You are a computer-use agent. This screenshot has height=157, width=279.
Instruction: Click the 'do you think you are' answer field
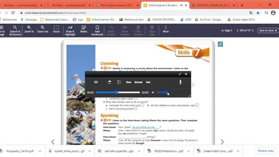(x=146, y=127)
